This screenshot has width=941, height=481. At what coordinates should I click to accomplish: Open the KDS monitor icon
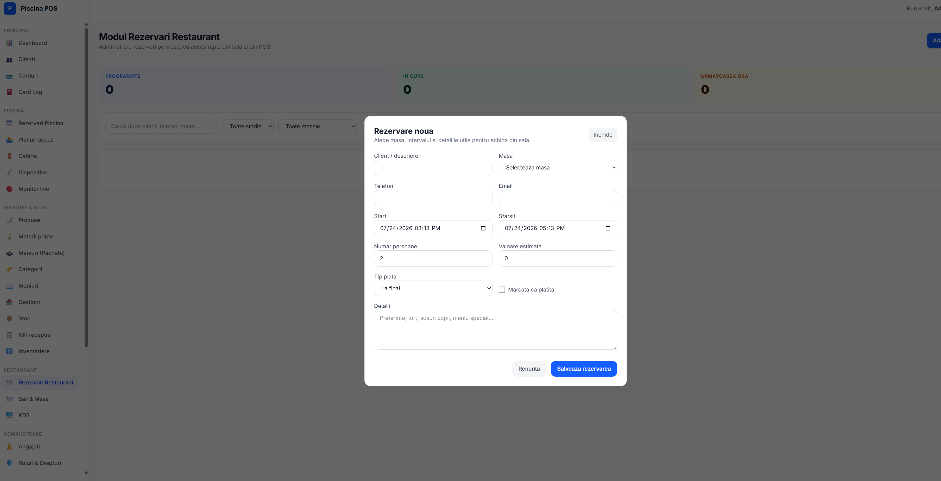pos(9,416)
